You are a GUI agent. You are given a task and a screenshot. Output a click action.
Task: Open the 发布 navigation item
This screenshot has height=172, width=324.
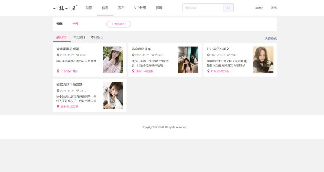pyautogui.click(x=121, y=8)
